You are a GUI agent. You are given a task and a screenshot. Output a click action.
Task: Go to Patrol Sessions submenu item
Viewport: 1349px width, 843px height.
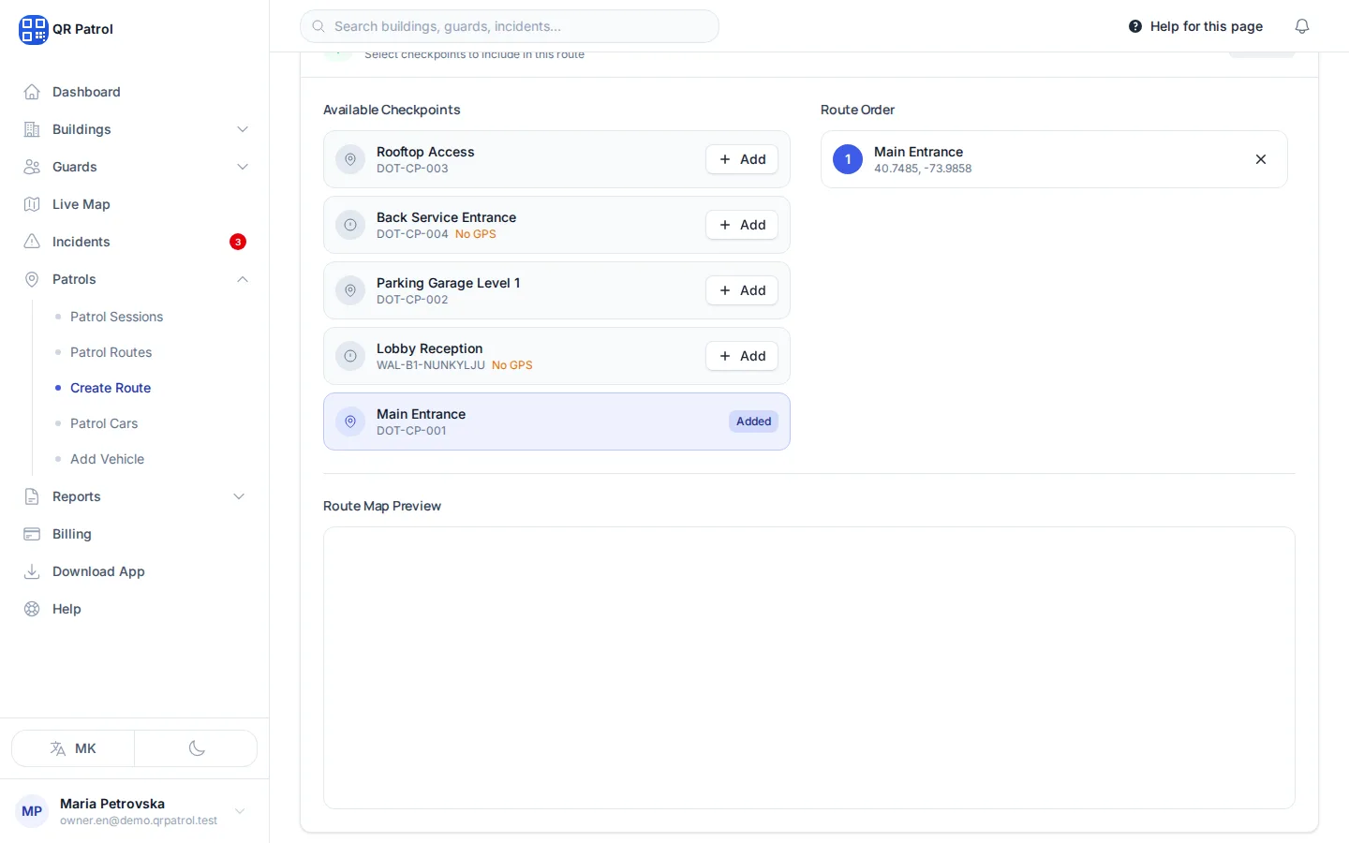tap(116, 317)
